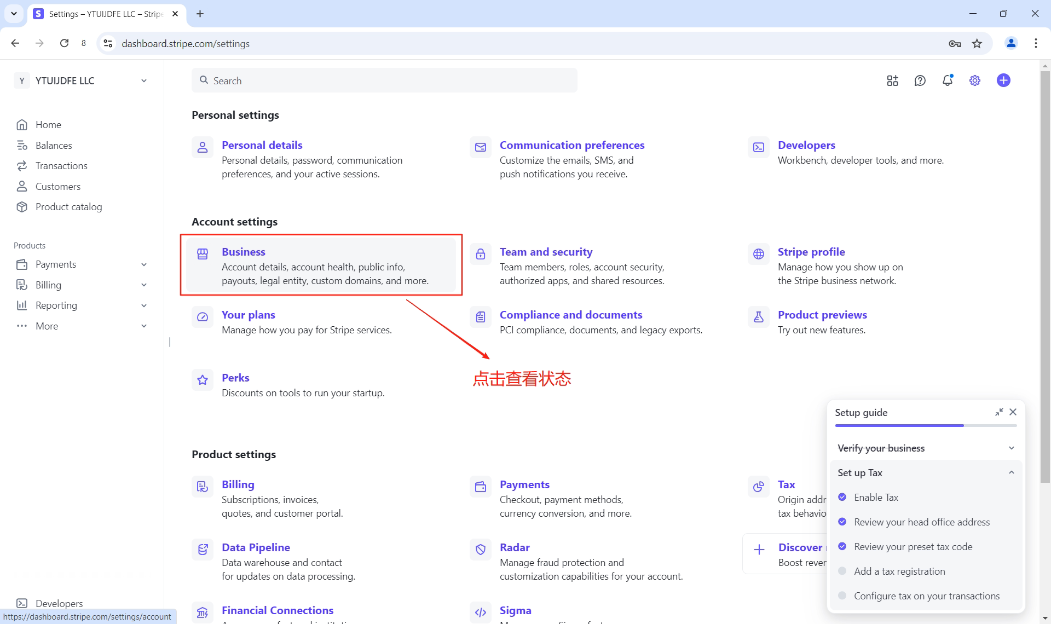Click the Stripe profile globe icon
1051x624 pixels.
(758, 253)
